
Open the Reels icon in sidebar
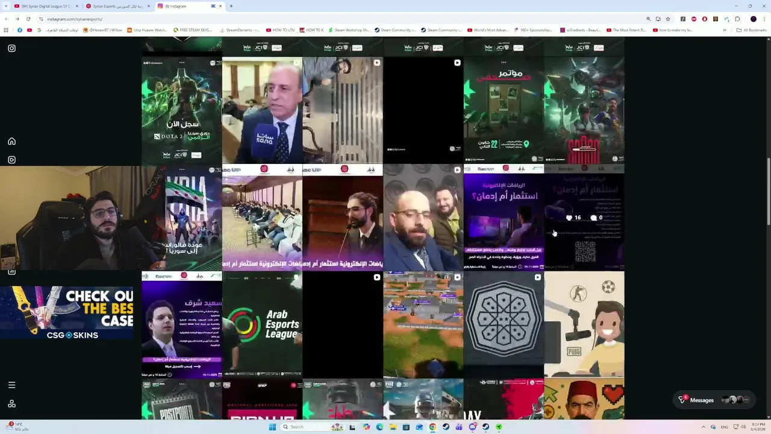(11, 160)
